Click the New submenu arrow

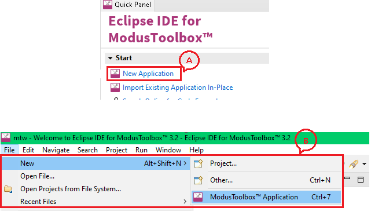pyautogui.click(x=185, y=163)
